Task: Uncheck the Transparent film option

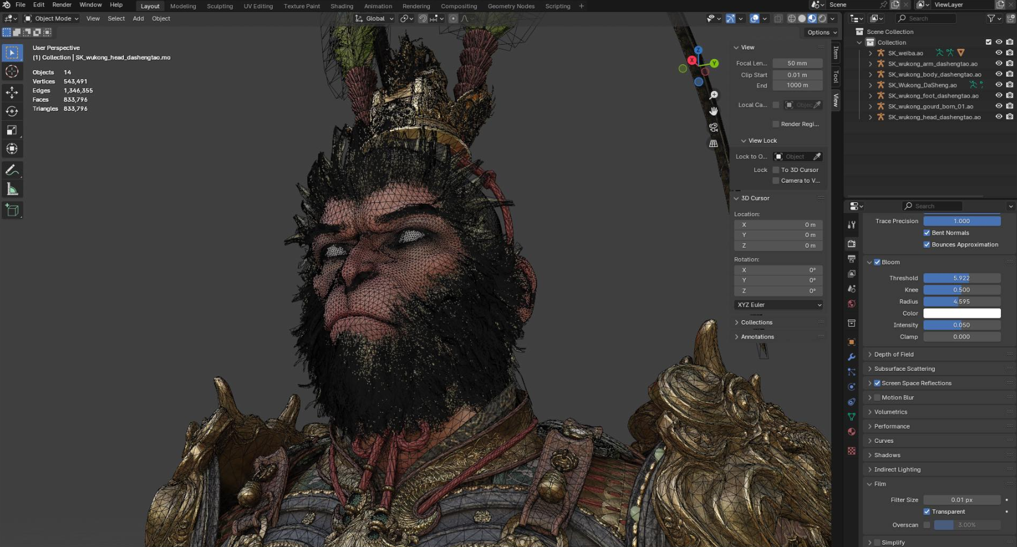Action: (926, 512)
